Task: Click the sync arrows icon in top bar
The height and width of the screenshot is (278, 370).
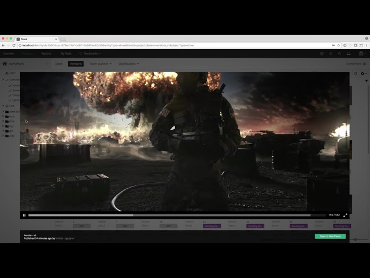Action: (x=331, y=54)
